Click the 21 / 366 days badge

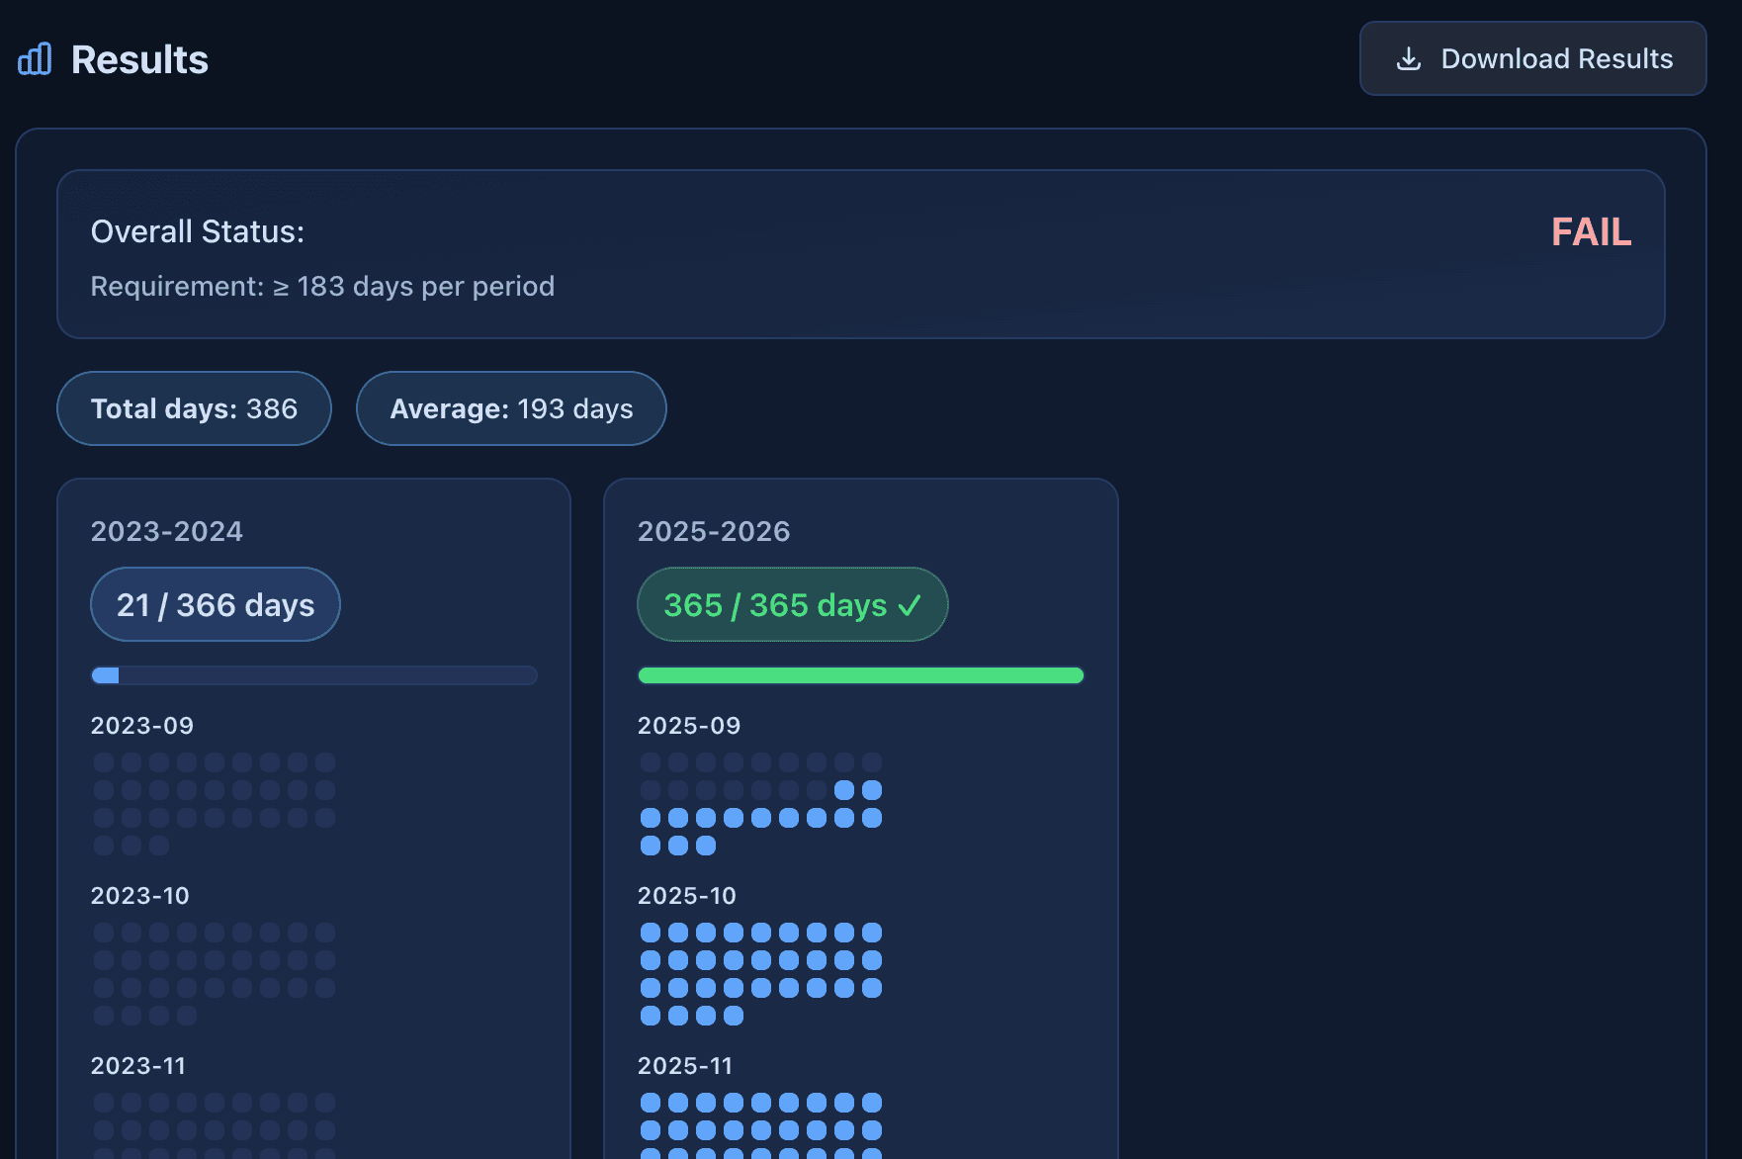click(x=215, y=604)
